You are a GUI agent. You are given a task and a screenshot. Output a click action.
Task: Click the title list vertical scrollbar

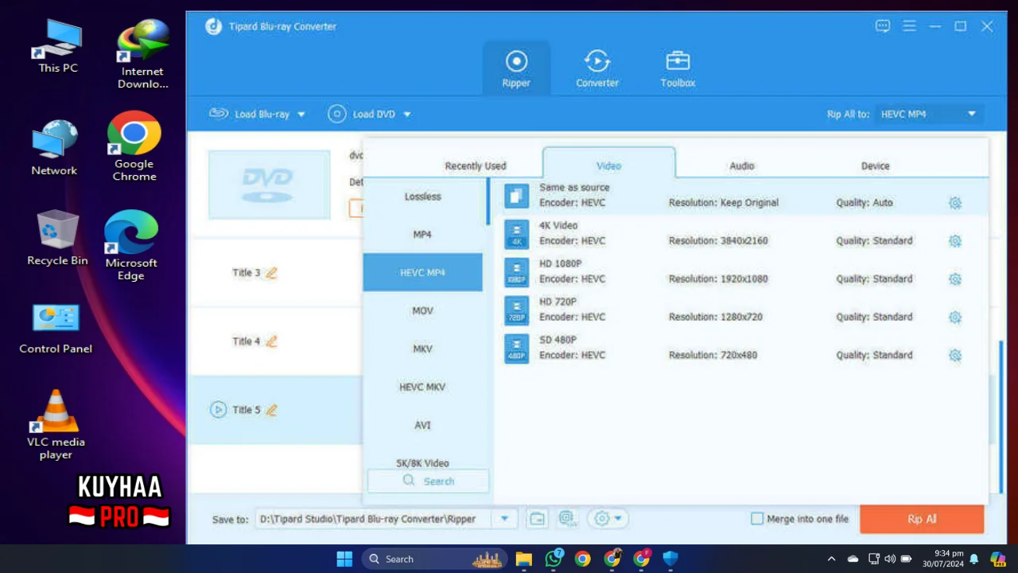(1001, 416)
